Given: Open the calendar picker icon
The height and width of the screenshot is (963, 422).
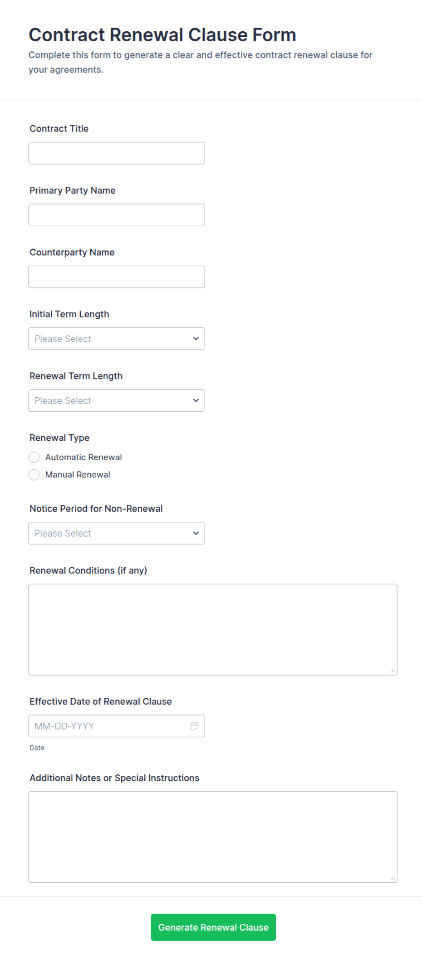Looking at the screenshot, I should tap(194, 726).
